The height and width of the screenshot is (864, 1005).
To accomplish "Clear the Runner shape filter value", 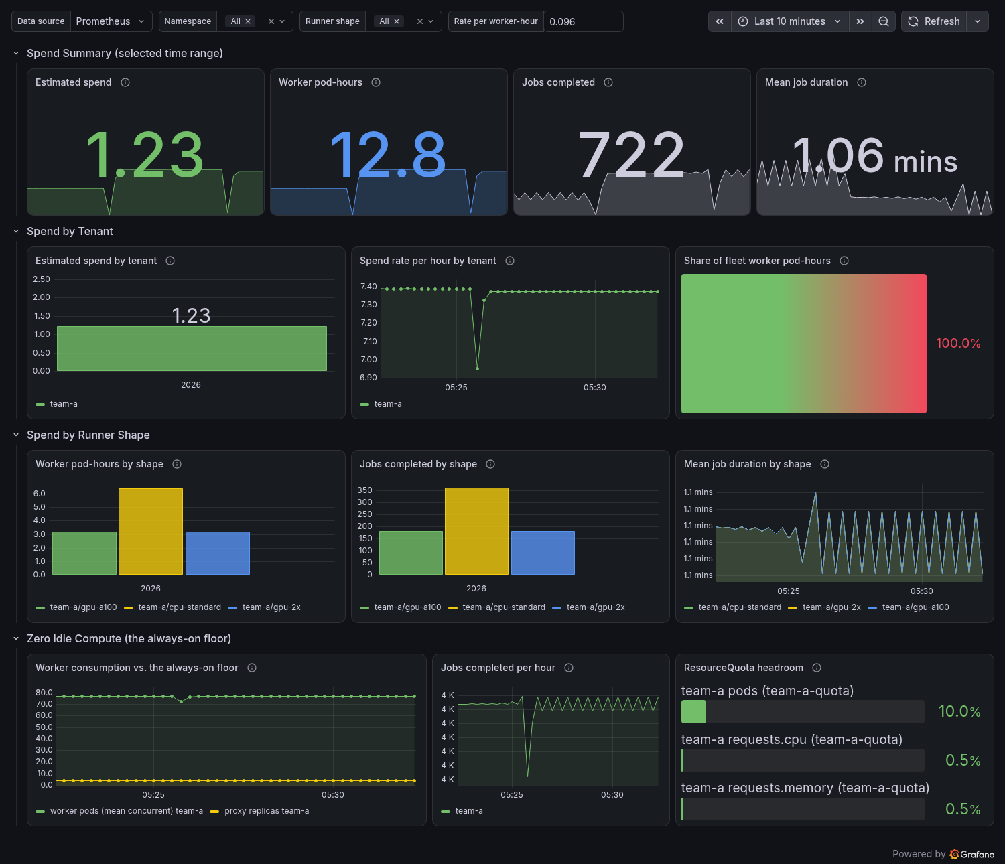I will [x=419, y=21].
